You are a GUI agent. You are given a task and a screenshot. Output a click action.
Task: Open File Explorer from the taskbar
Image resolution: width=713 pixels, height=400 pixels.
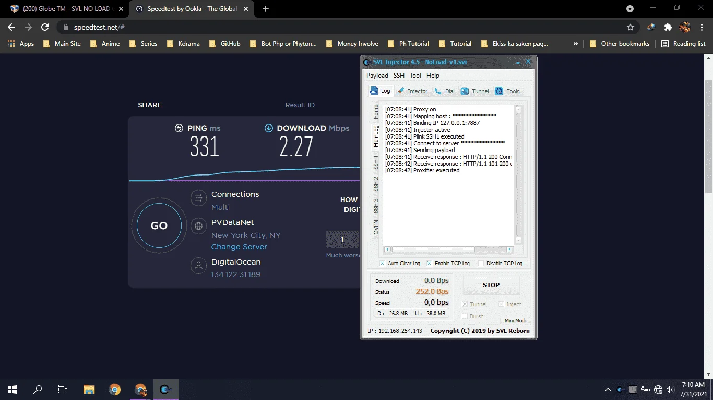coord(89,389)
